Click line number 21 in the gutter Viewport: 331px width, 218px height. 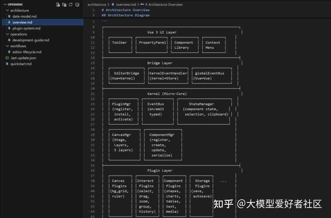click(93, 94)
